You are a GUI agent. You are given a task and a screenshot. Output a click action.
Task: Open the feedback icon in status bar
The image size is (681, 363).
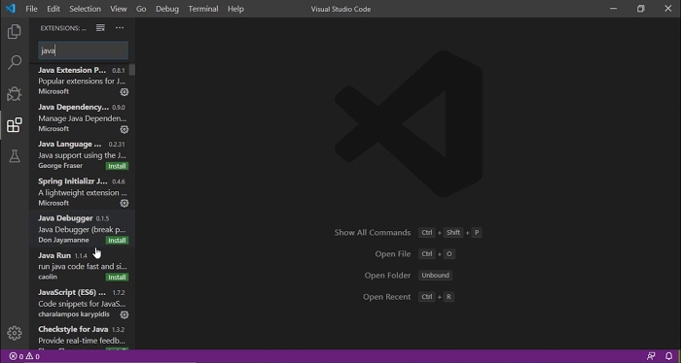pyautogui.click(x=651, y=356)
